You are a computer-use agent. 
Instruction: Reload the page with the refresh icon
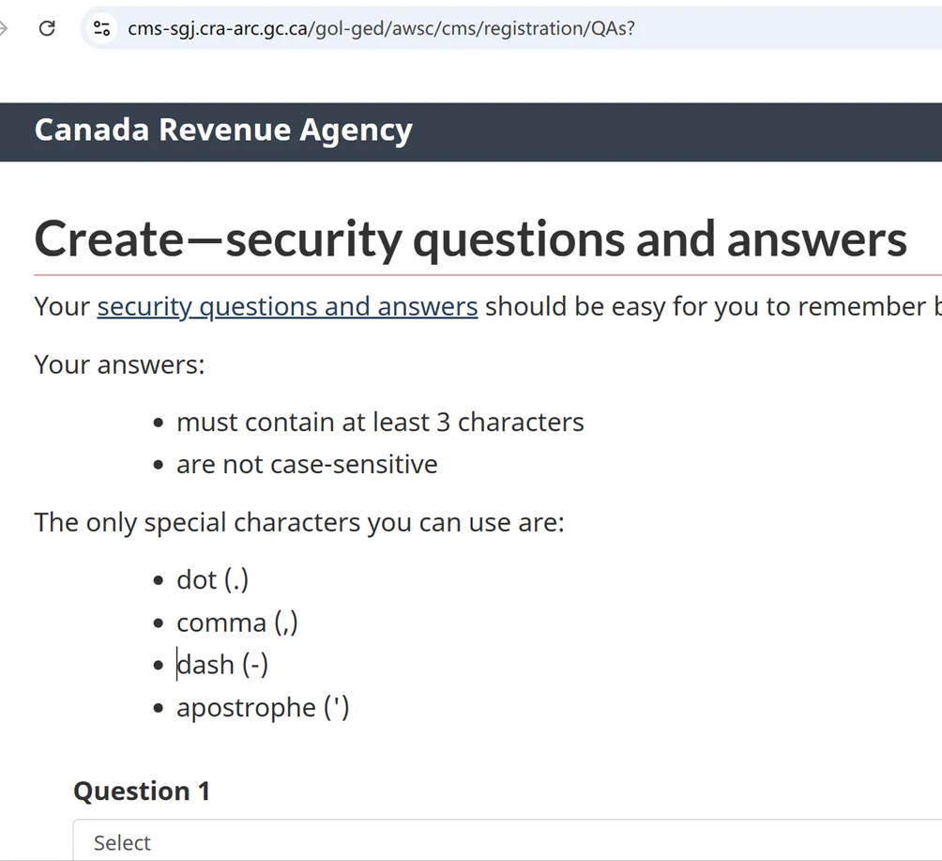46,28
